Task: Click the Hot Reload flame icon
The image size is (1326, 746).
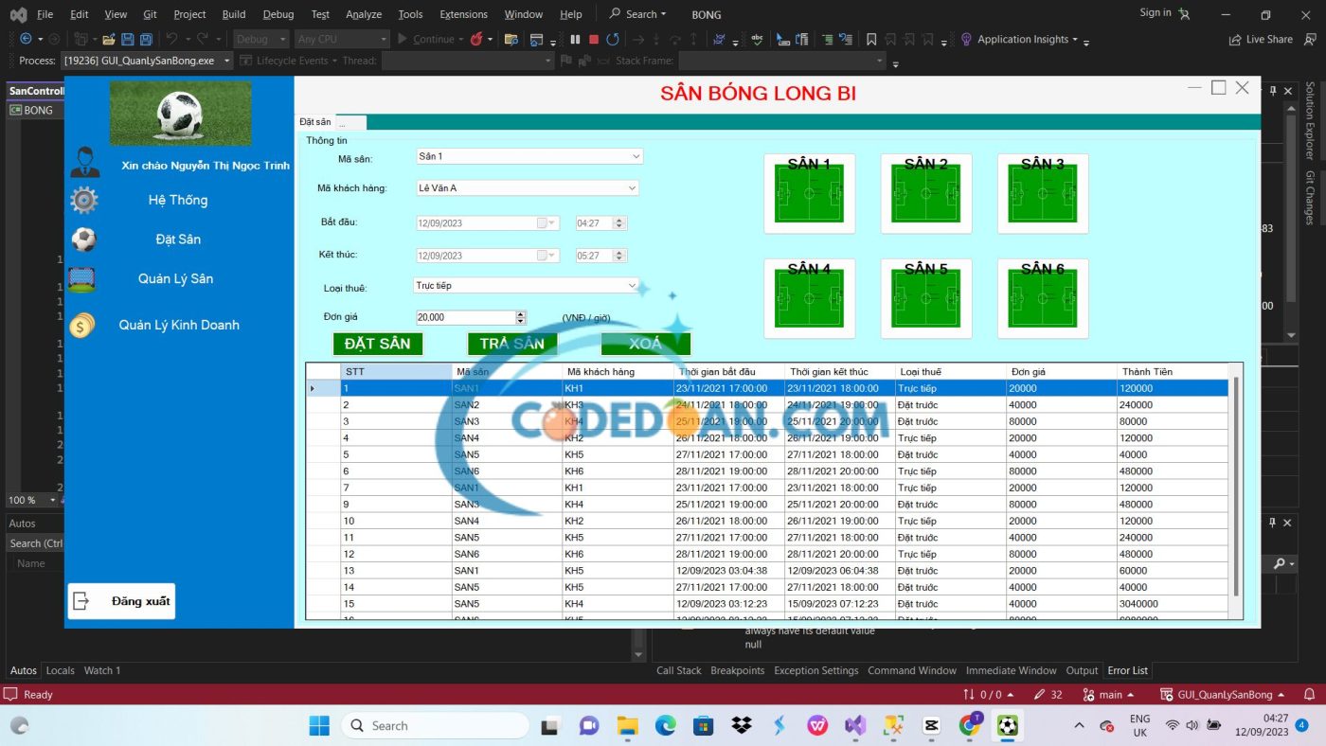Action: point(476,39)
